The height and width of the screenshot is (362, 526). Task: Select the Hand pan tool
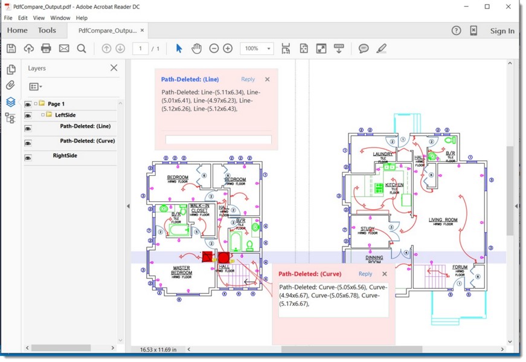(196, 48)
